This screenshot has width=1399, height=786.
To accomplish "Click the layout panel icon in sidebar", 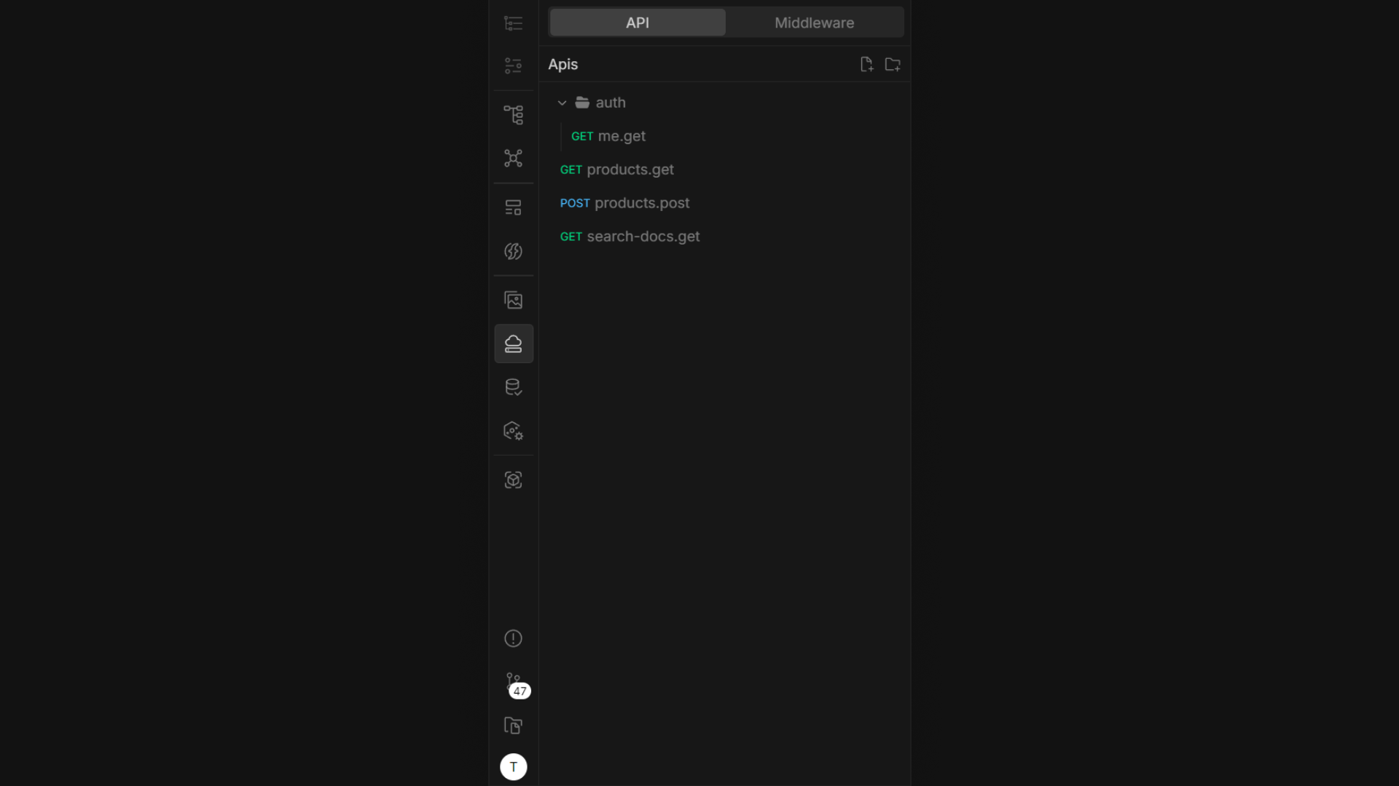I will pyautogui.click(x=514, y=207).
